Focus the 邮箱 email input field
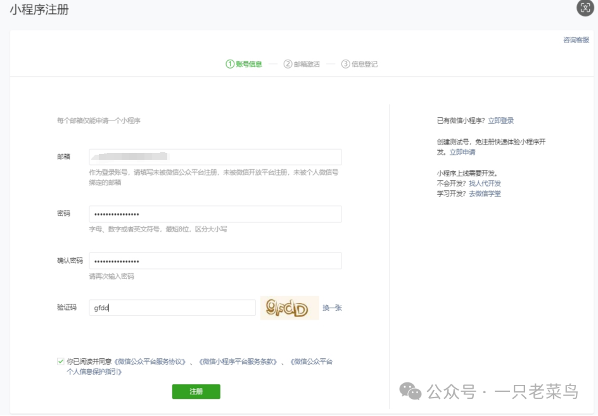Viewport: 598px width, 416px height. (x=215, y=157)
